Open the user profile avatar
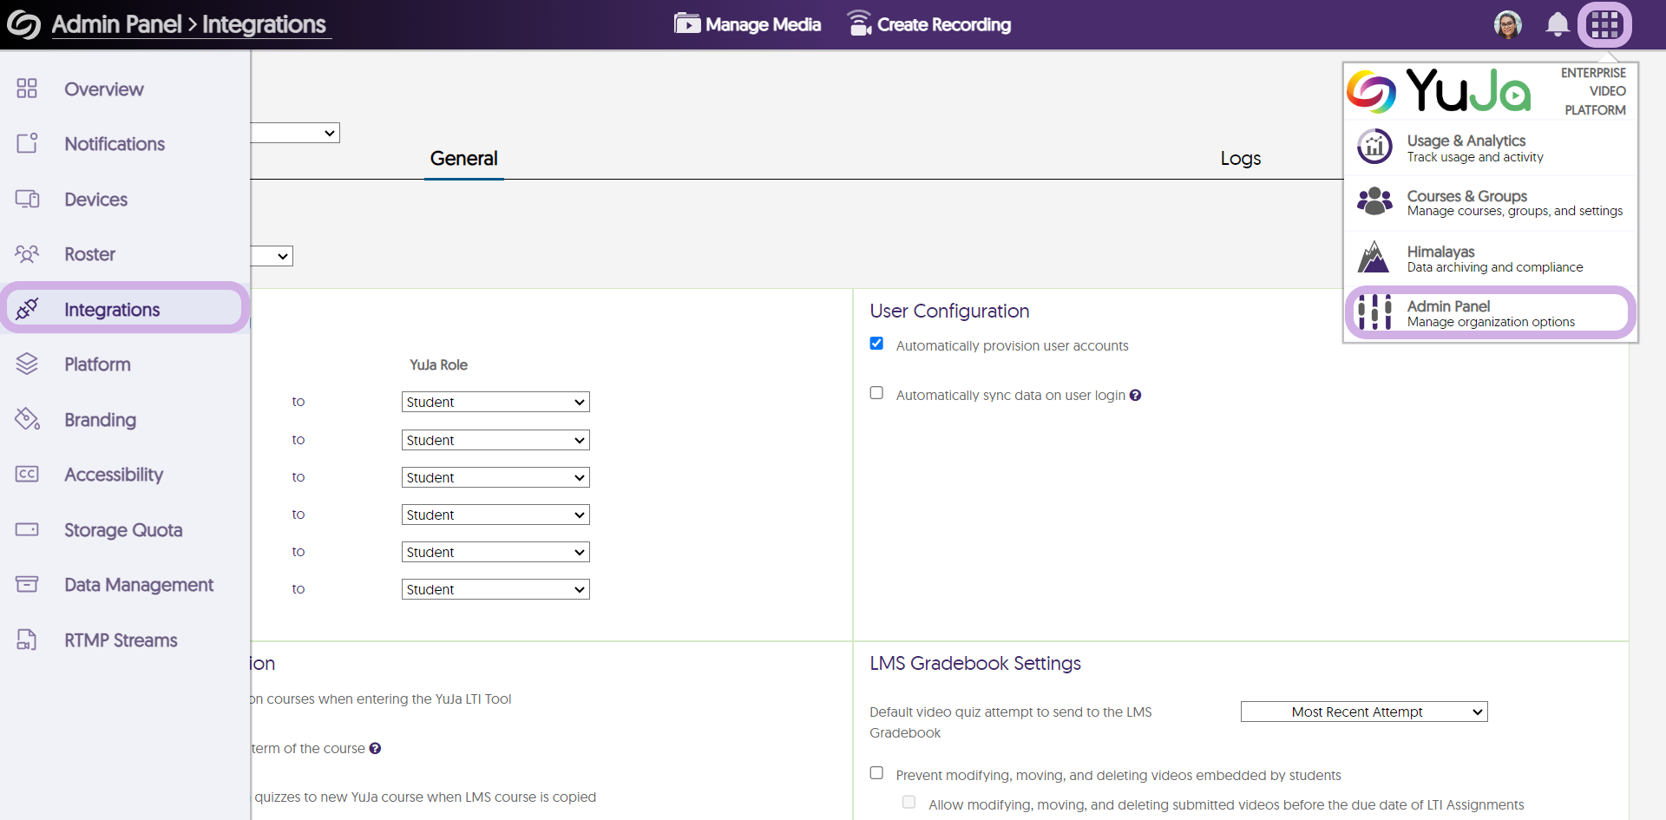The image size is (1666, 820). 1508,24
